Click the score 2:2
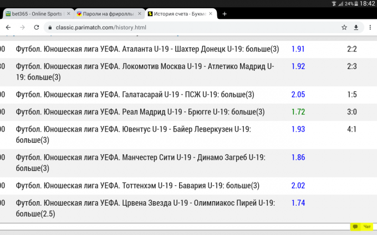Viewport: 377px width, 235px height. coord(351,49)
